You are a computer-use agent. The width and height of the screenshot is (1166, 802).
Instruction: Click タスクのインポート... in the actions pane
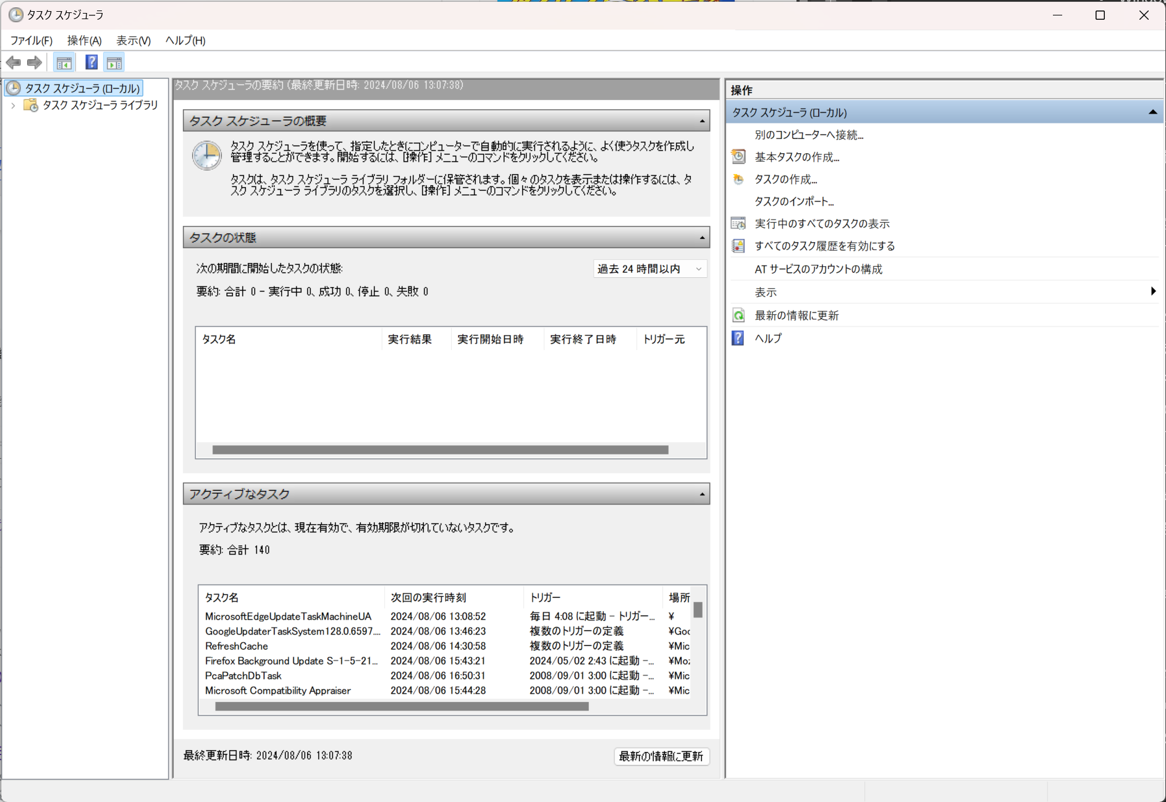pyautogui.click(x=793, y=201)
